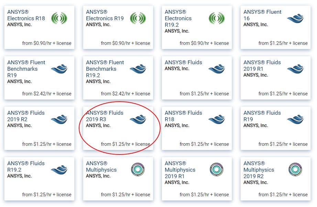Image resolution: width=317 pixels, height=207 pixels.
Task: Click "ANSYS, Inc." under Electronics R18
Action: (x=19, y=25)
